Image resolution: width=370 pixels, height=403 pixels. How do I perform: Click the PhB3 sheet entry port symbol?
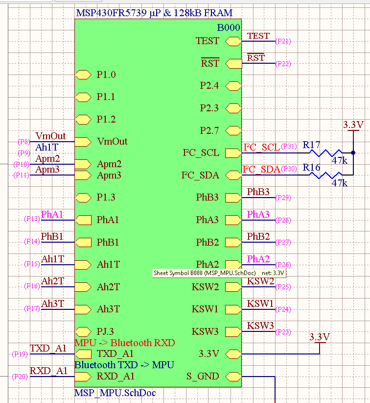pos(233,198)
